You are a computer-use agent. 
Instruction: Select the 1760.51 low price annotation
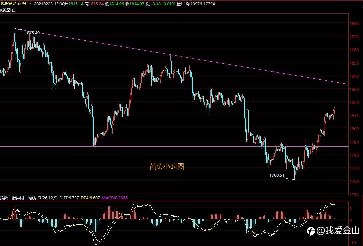pos(277,175)
